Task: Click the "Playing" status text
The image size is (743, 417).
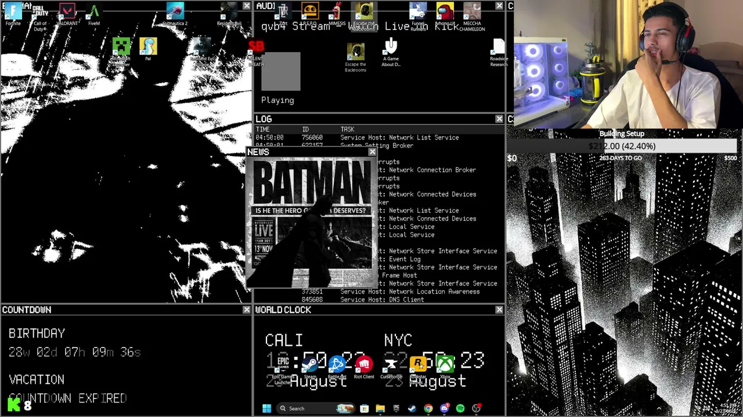Action: coord(277,100)
